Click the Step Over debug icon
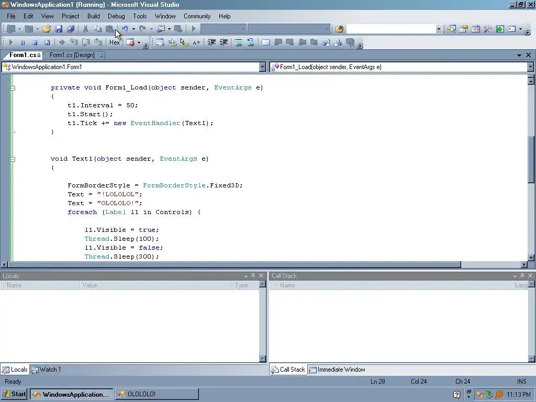 [x=86, y=42]
